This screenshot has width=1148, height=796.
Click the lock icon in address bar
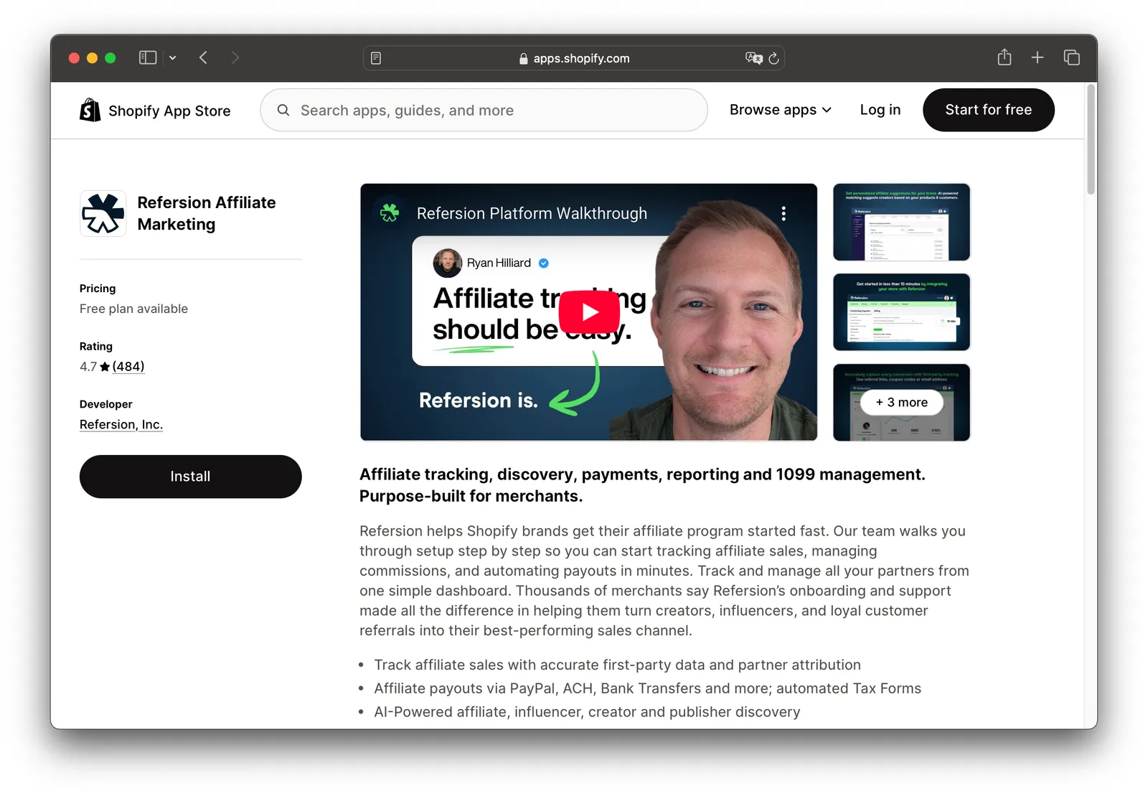click(x=524, y=59)
